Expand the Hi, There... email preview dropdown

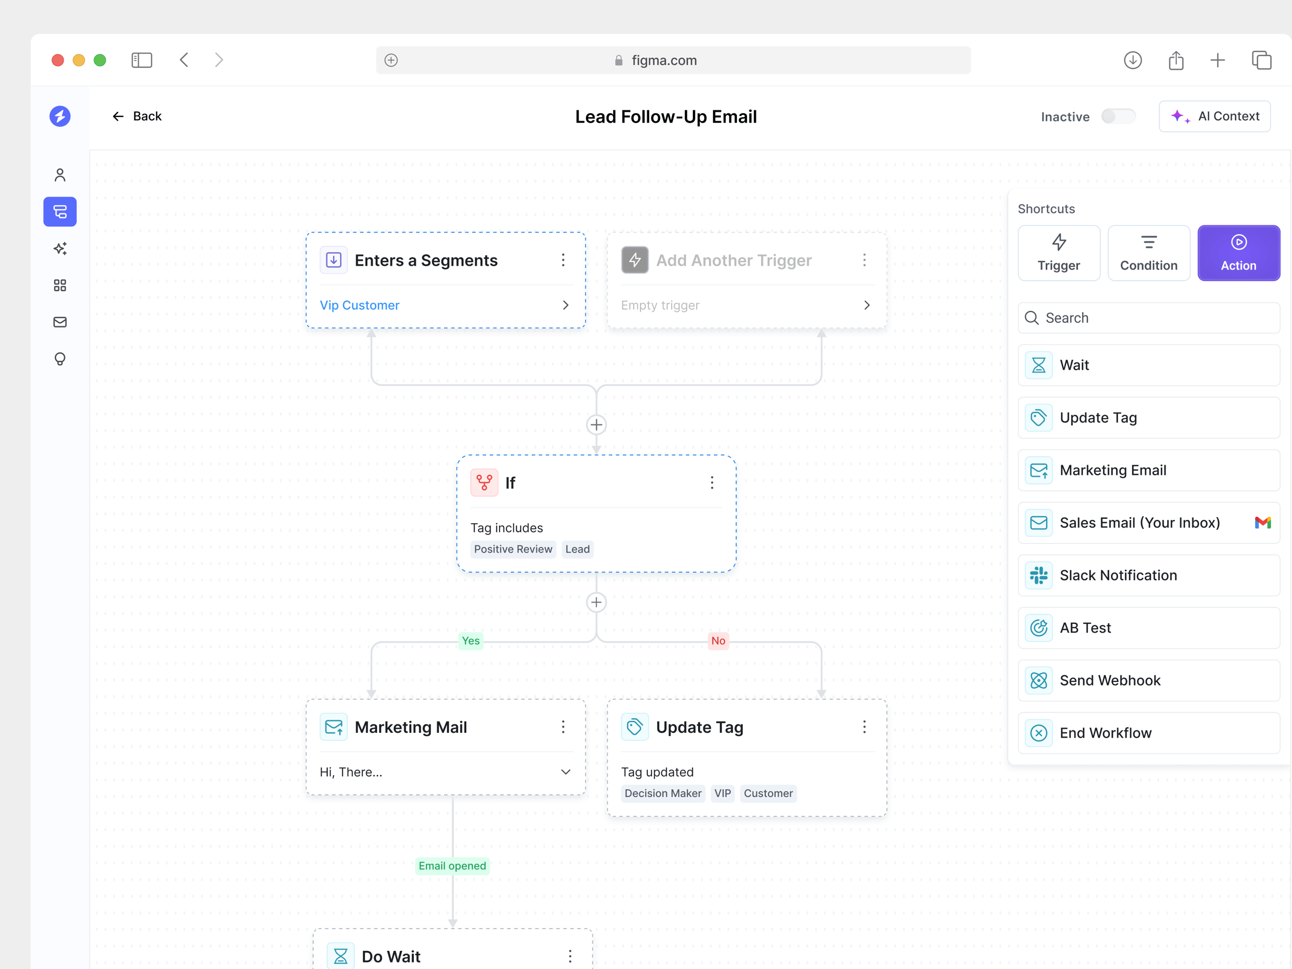[x=565, y=772]
